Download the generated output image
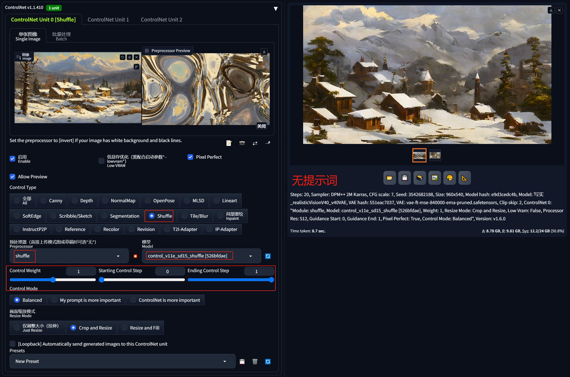Image resolution: width=570 pixels, height=377 pixels. (551, 10)
